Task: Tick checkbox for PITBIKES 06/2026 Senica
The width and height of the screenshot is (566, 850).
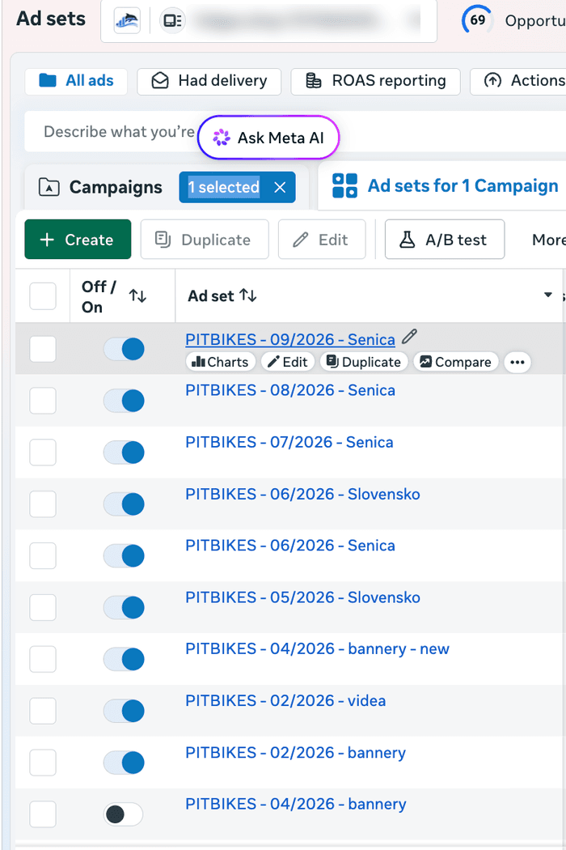Action: (43, 555)
